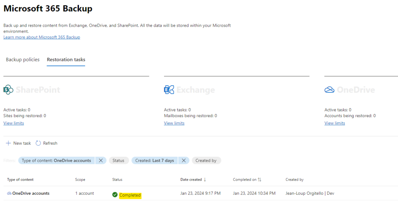Open View limits link under OneDrive
398x204 pixels.
pos(335,123)
